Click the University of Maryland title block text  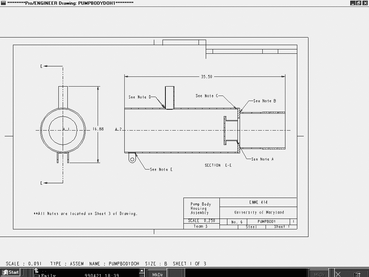(259, 212)
